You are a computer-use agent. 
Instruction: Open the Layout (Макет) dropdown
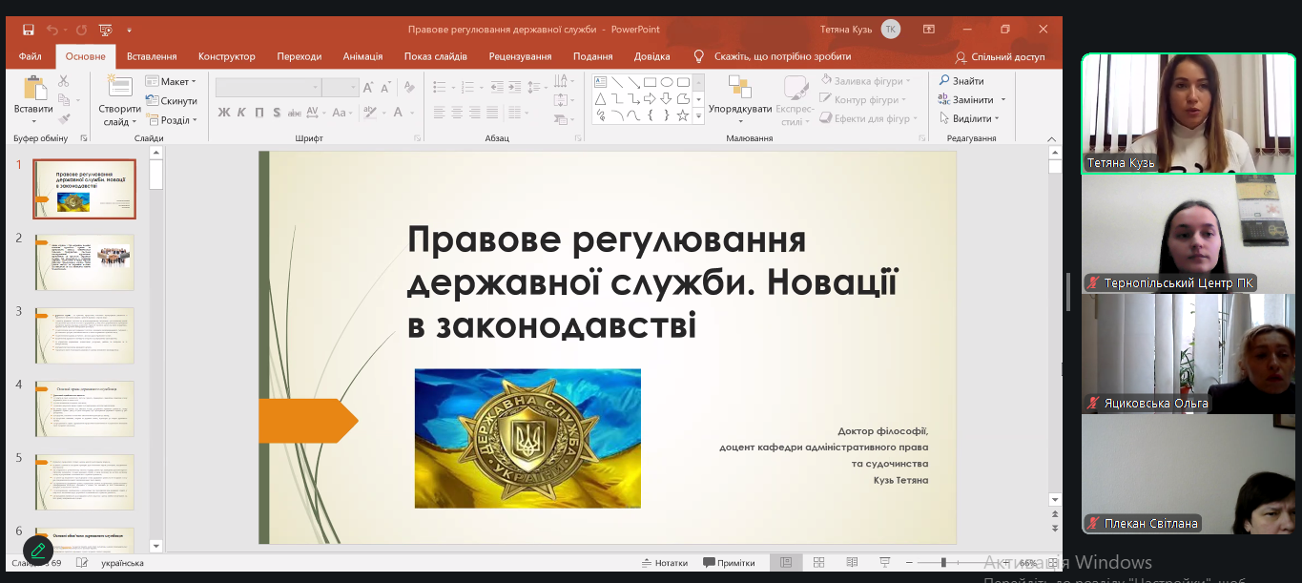click(171, 81)
